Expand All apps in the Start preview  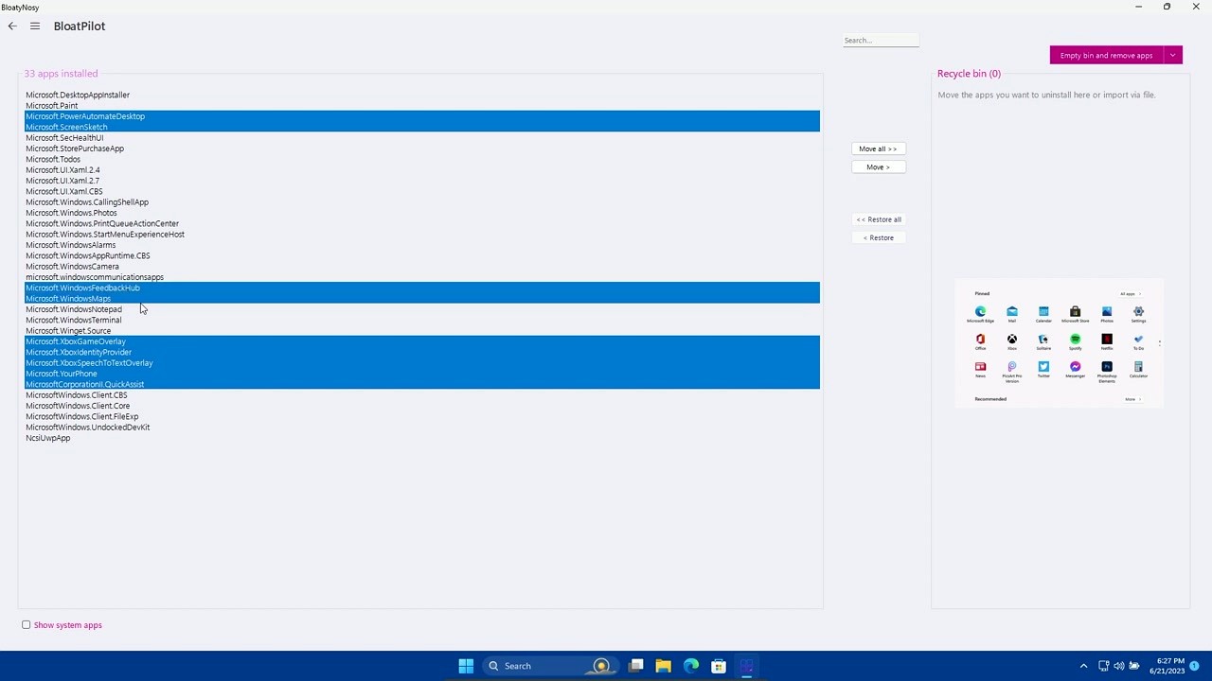(1128, 293)
